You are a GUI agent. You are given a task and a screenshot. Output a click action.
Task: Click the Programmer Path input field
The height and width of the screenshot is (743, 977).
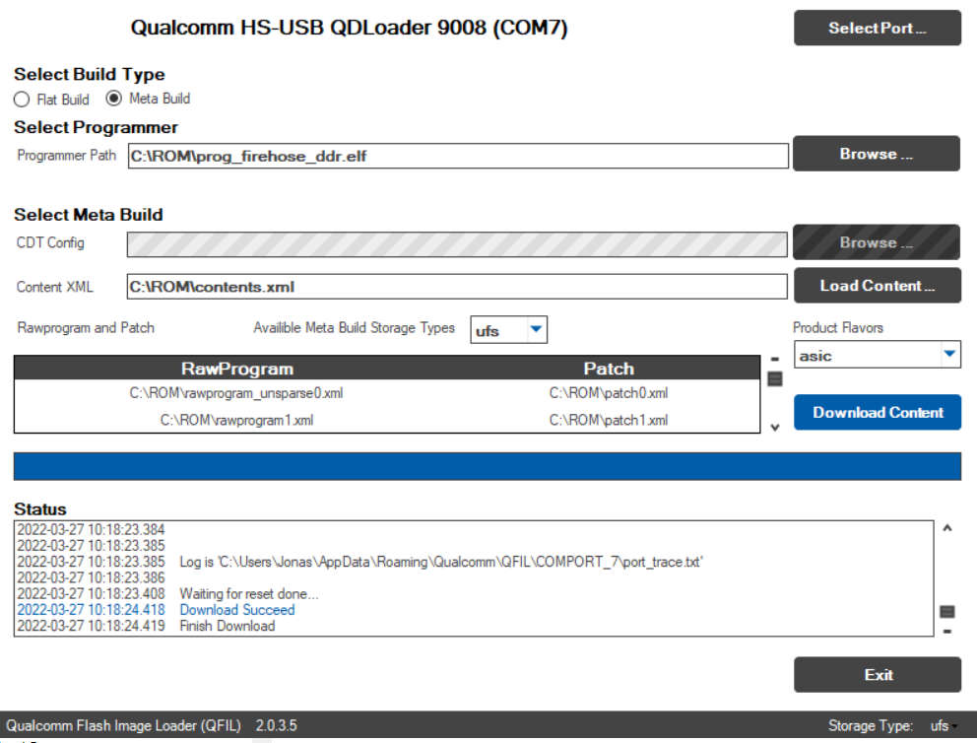click(x=458, y=156)
